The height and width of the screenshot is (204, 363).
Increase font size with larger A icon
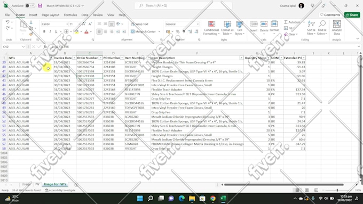click(x=84, y=24)
